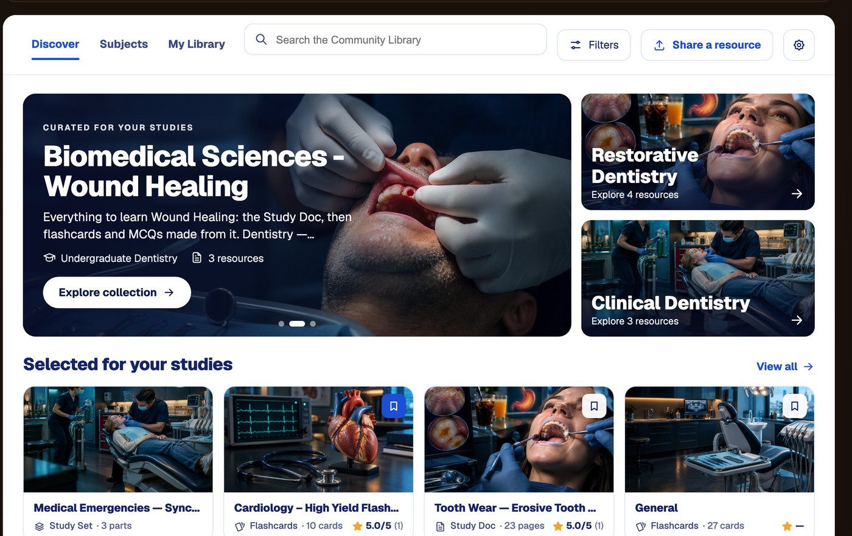The width and height of the screenshot is (852, 536).
Task: Bookmark the General flashcards card
Action: (795, 406)
